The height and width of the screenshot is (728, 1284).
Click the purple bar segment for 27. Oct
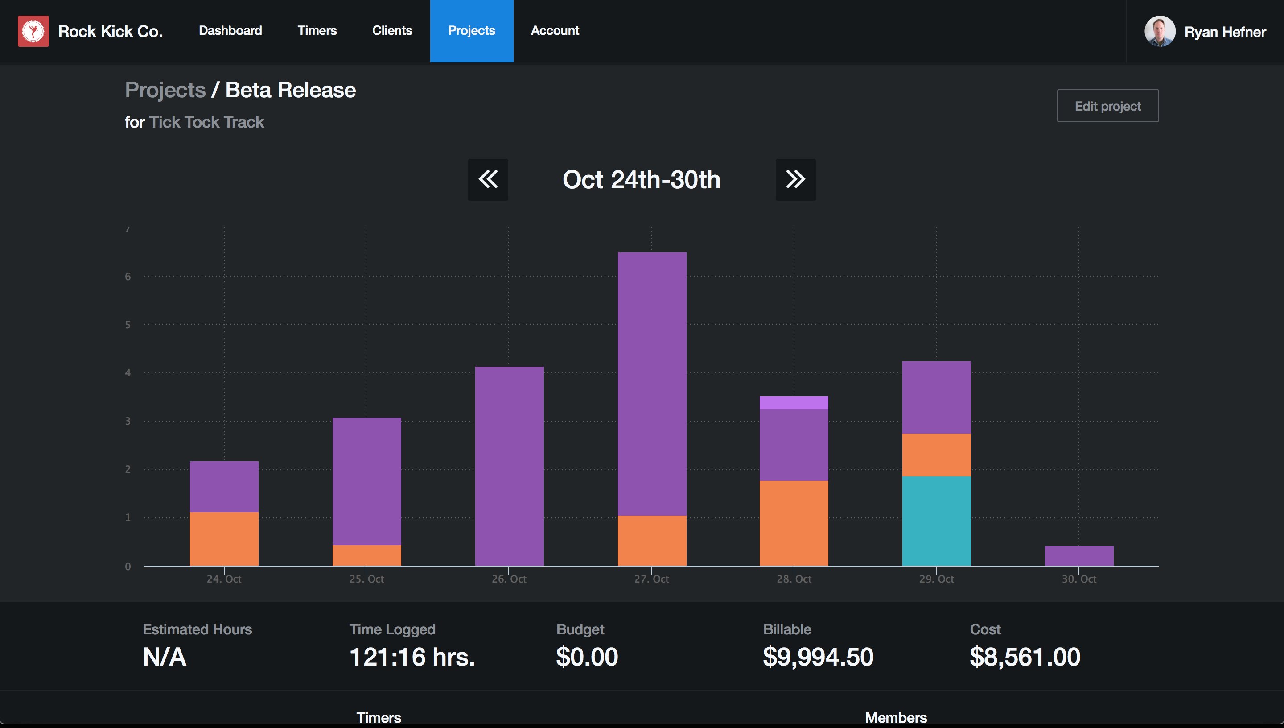coord(651,384)
